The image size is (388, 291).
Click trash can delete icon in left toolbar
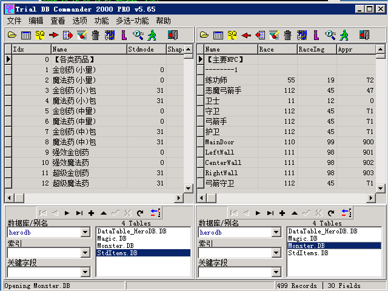point(96,35)
